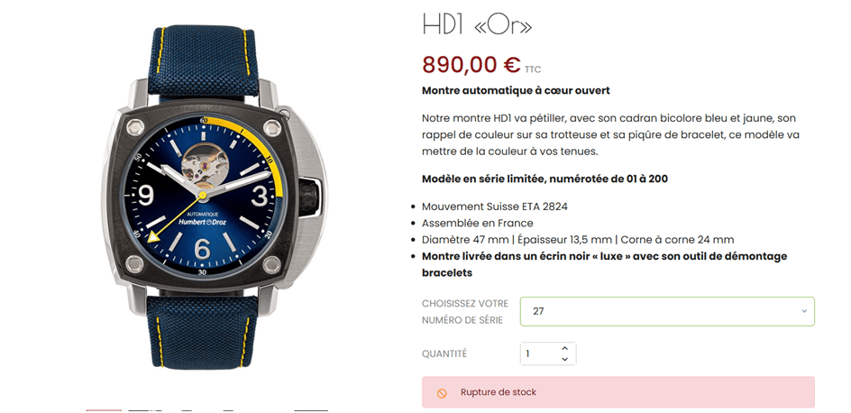Click the limited series numérotée text
The height and width of the screenshot is (413, 851).
(544, 179)
